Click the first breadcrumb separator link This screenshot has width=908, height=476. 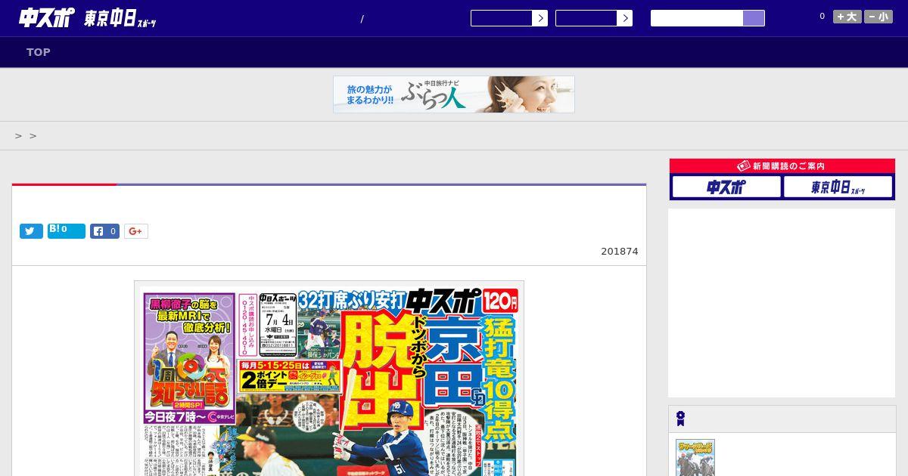point(18,136)
